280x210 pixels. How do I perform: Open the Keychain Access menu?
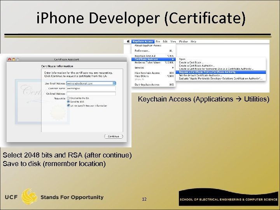[x=143, y=42]
